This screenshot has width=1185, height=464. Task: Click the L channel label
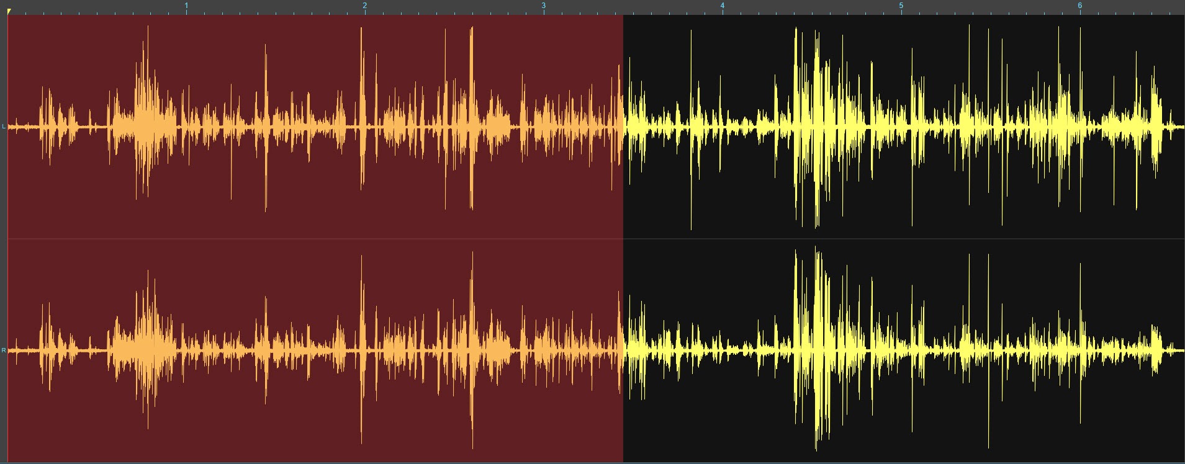pos(4,127)
